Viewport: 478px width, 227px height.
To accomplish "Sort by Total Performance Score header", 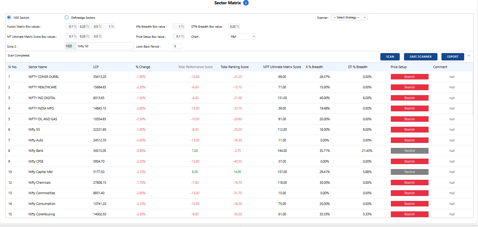I will coord(195,67).
